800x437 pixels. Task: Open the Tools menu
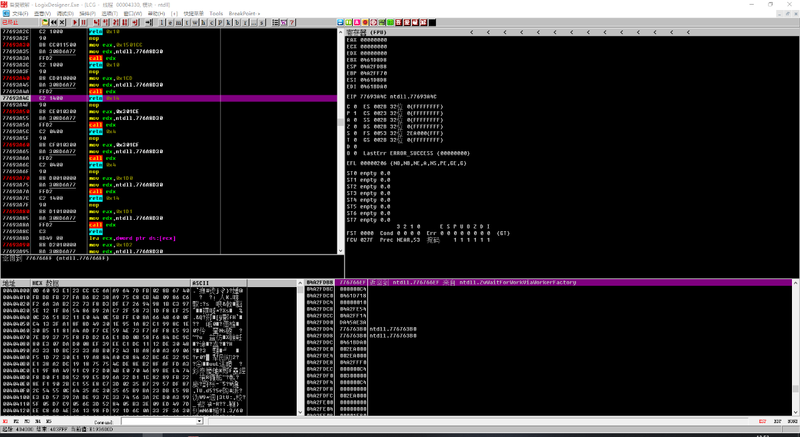tap(216, 13)
